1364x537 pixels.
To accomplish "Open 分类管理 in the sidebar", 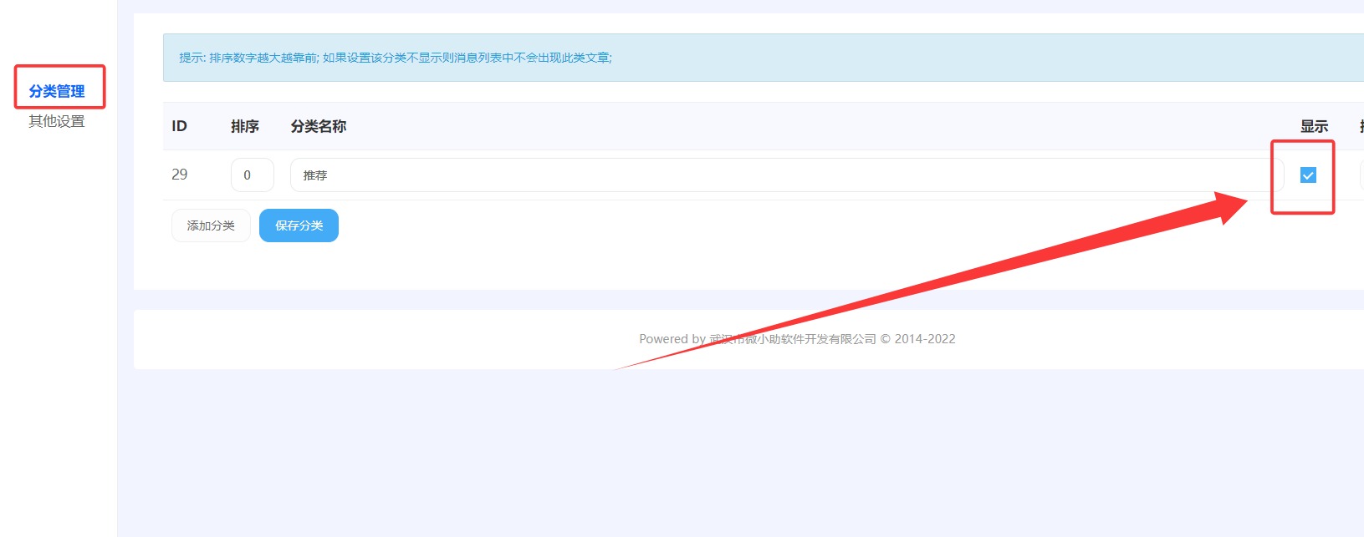I will (x=57, y=91).
